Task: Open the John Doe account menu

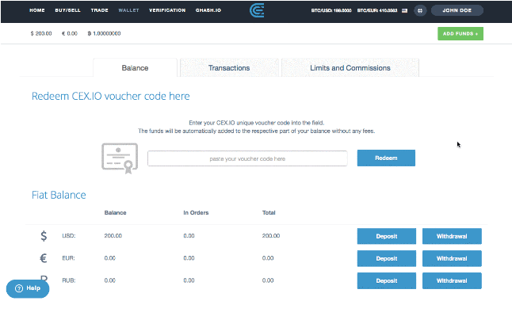Action: click(x=457, y=11)
